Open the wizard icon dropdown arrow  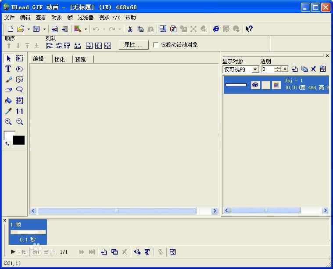click(86, 29)
